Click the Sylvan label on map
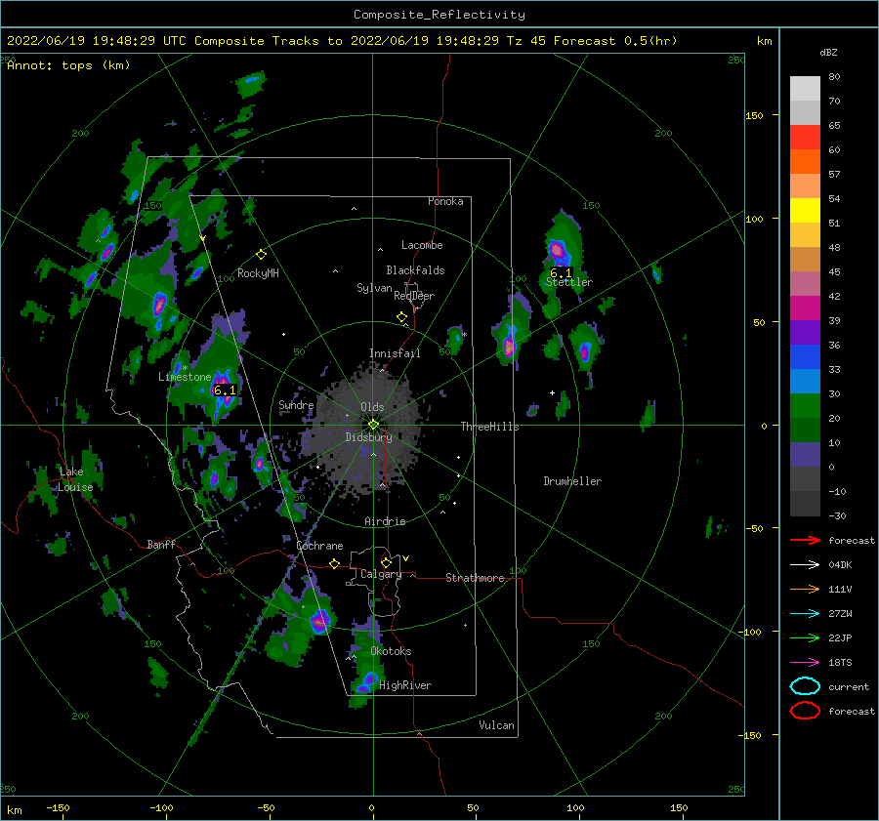This screenshot has height=821, width=879. point(374,288)
